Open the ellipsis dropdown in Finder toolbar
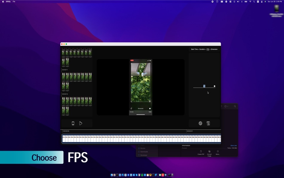This screenshot has width=284, height=178. point(226,106)
